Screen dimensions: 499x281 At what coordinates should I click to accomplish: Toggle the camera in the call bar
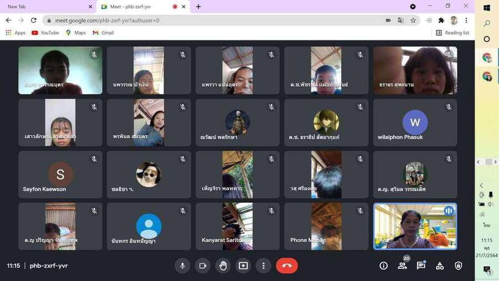202,265
